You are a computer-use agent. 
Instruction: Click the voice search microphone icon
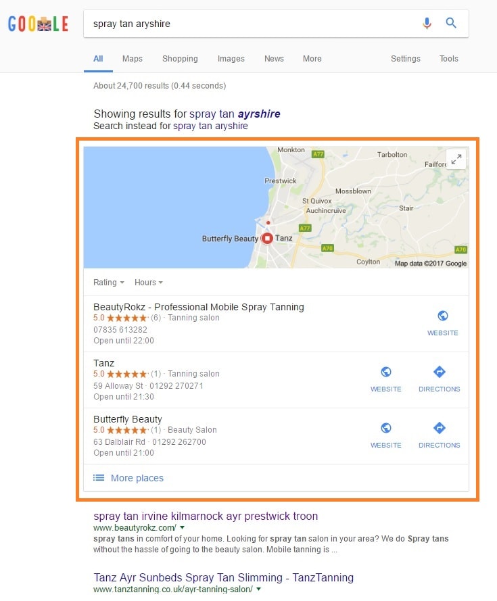pos(427,24)
